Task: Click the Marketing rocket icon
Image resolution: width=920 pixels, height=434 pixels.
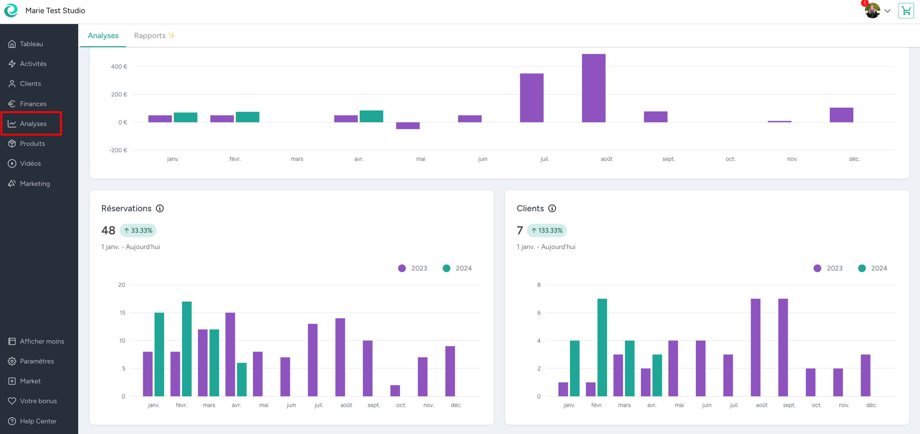Action: click(x=12, y=183)
